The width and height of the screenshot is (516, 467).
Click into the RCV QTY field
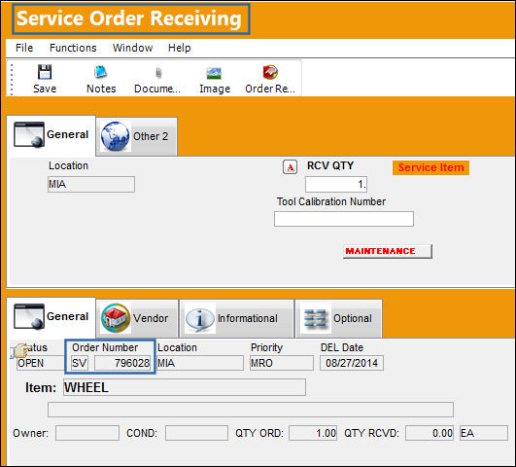click(336, 184)
